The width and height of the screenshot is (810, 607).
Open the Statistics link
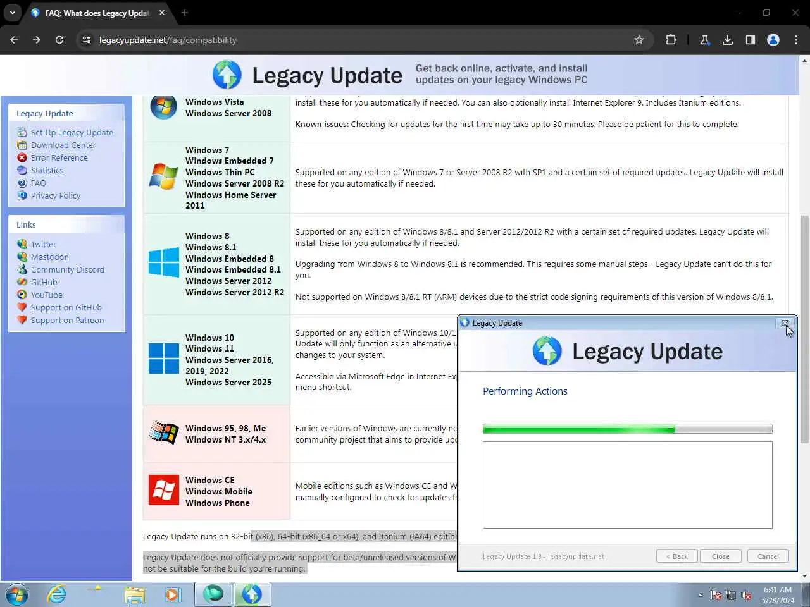tap(47, 170)
